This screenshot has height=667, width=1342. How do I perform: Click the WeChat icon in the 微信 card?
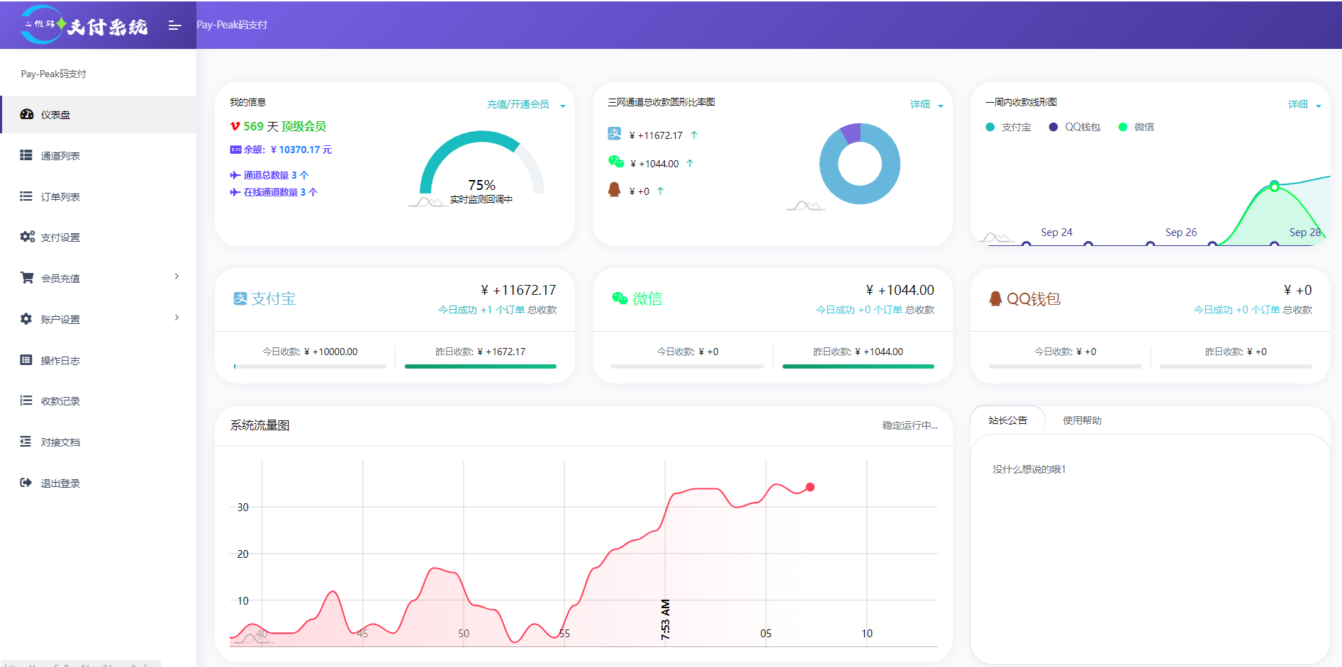(620, 298)
